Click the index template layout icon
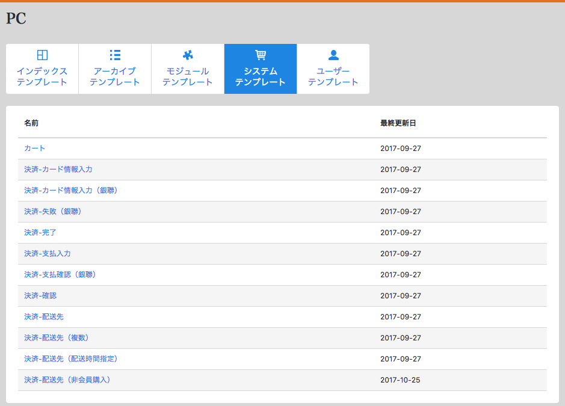Image resolution: width=565 pixels, height=406 pixels. 42,55
